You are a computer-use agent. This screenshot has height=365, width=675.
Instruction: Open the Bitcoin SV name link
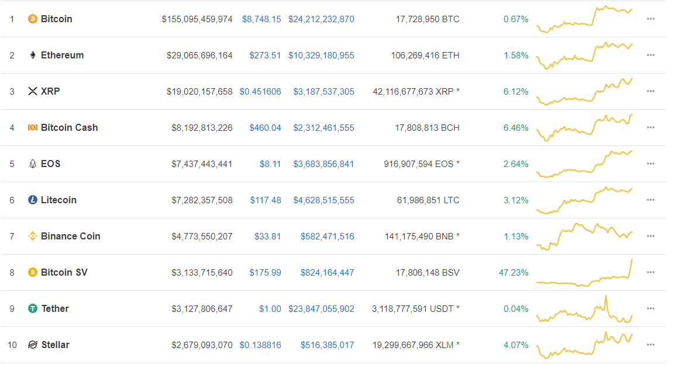[64, 272]
